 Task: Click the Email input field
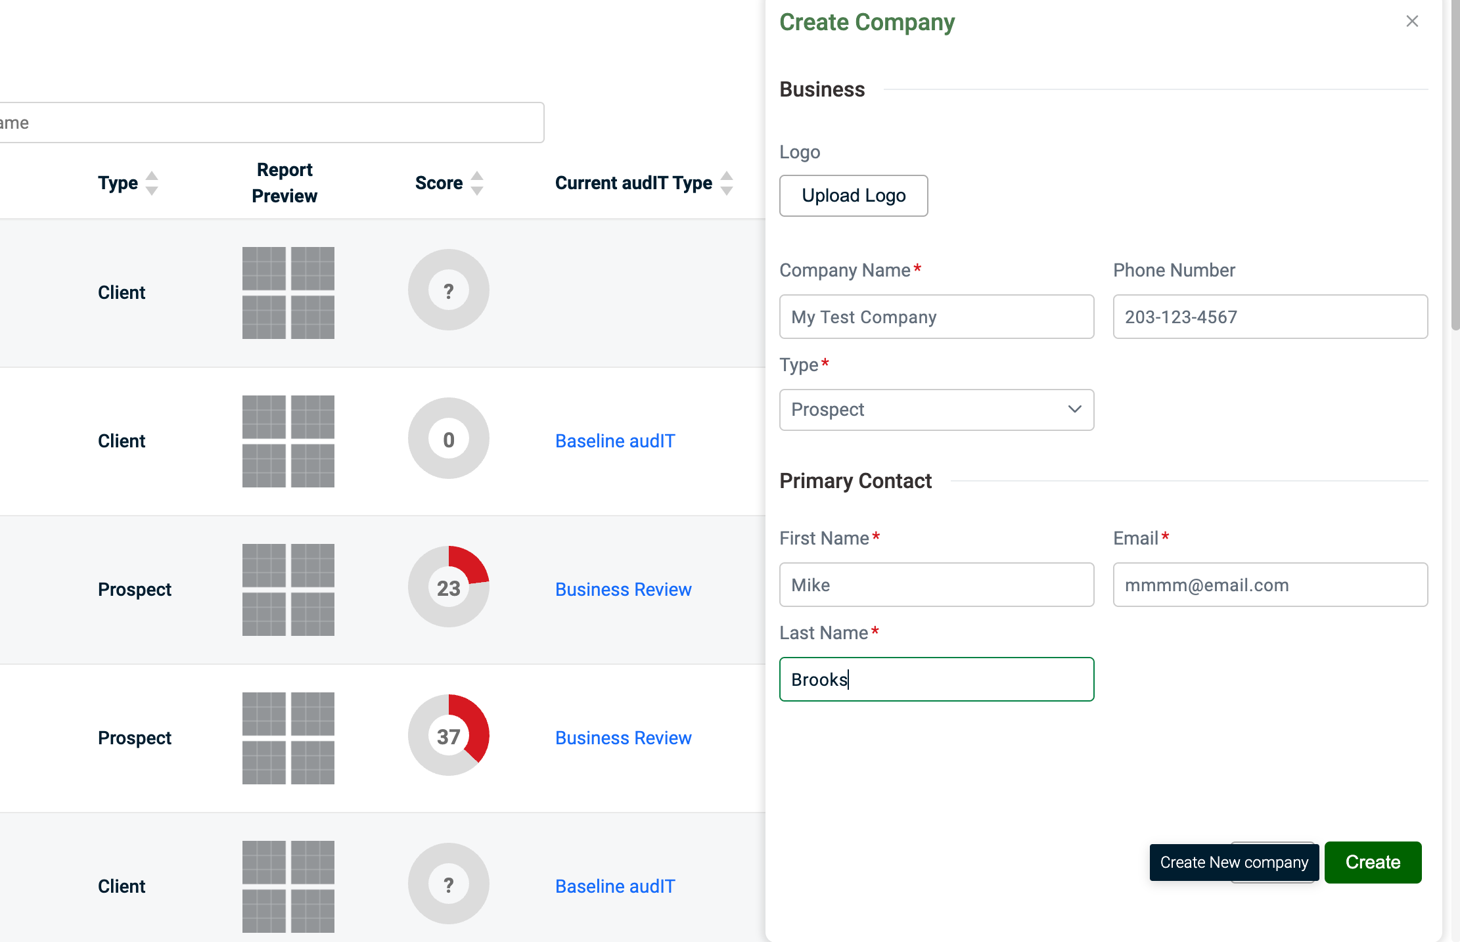pos(1270,585)
